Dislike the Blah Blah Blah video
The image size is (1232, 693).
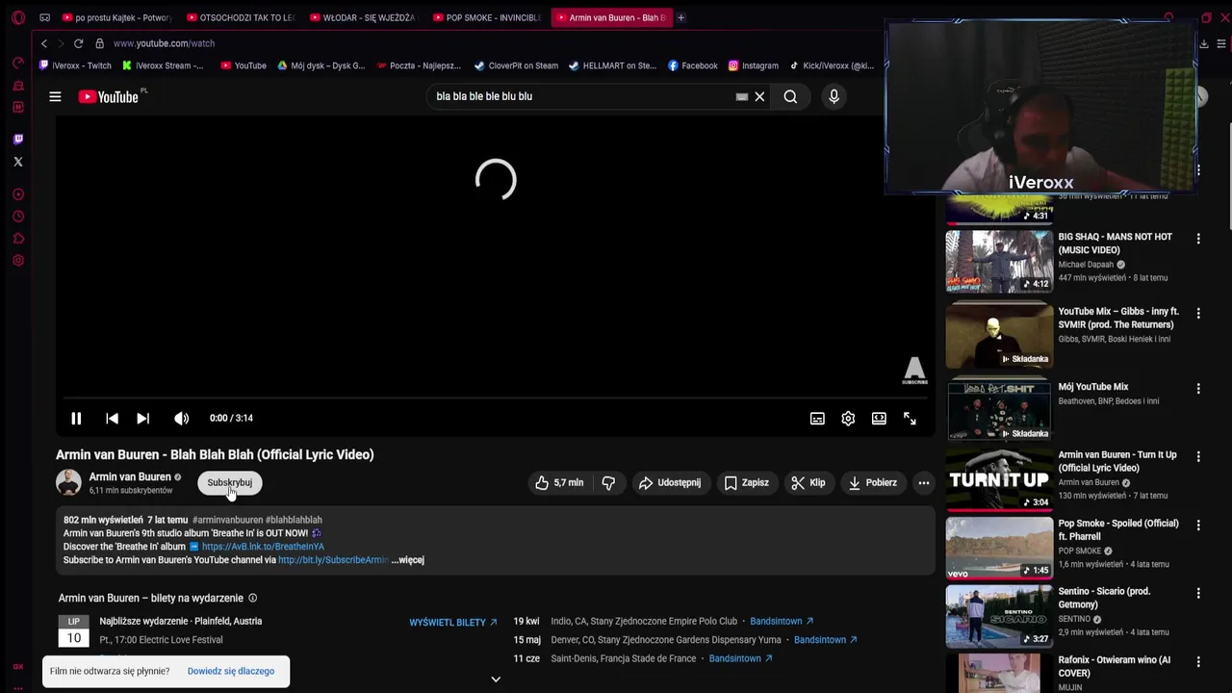pos(608,482)
